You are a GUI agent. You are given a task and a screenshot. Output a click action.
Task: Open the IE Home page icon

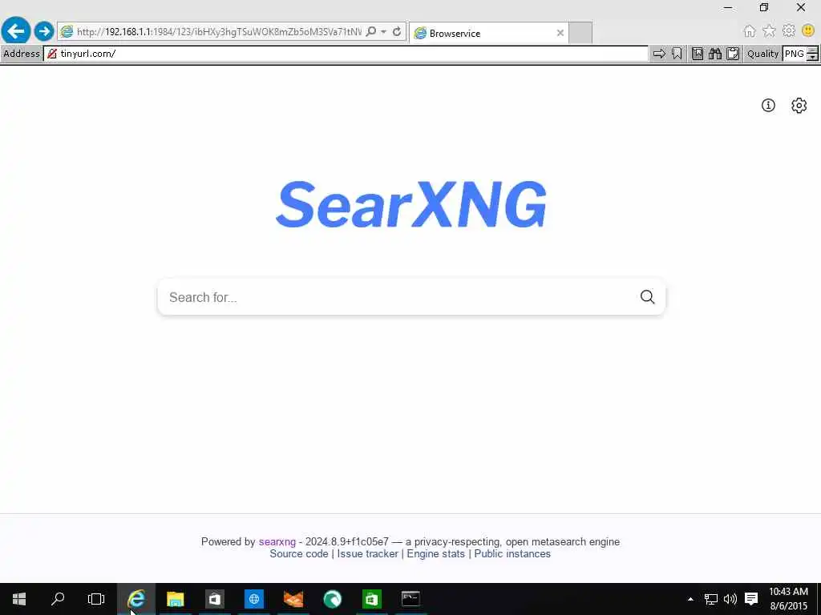pyautogui.click(x=750, y=31)
